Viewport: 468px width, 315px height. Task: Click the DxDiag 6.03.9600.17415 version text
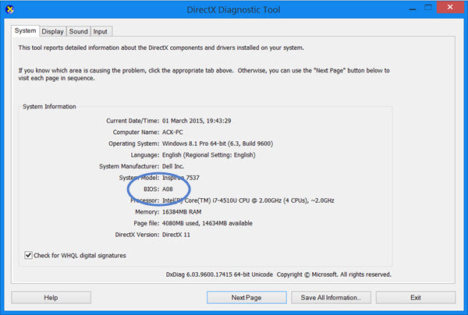tap(219, 274)
